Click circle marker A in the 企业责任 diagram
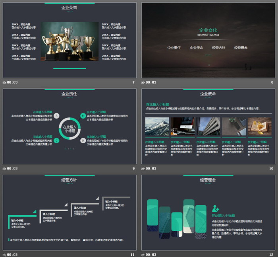The image size is (278, 257). pyautogui.click(x=57, y=116)
